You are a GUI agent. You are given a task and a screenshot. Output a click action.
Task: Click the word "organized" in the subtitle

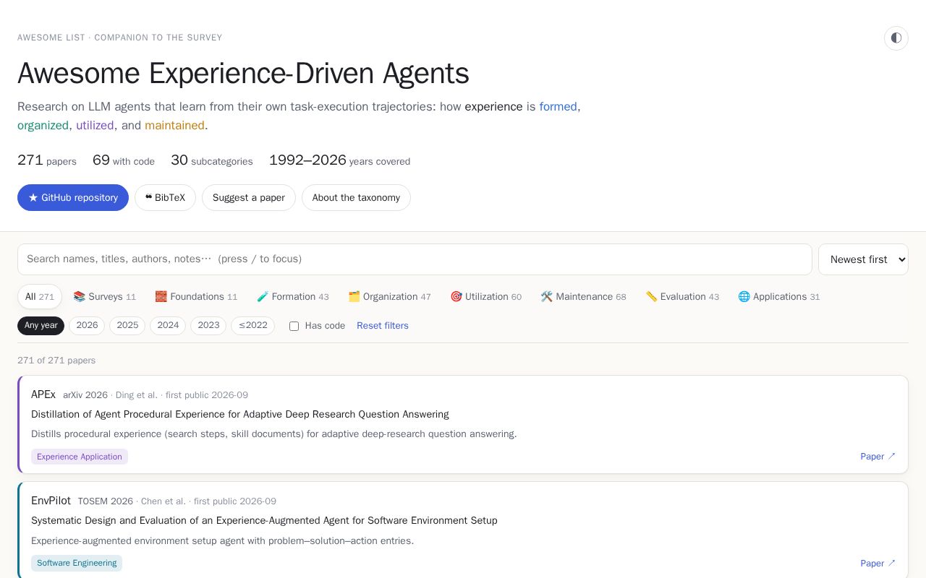[x=43, y=126]
